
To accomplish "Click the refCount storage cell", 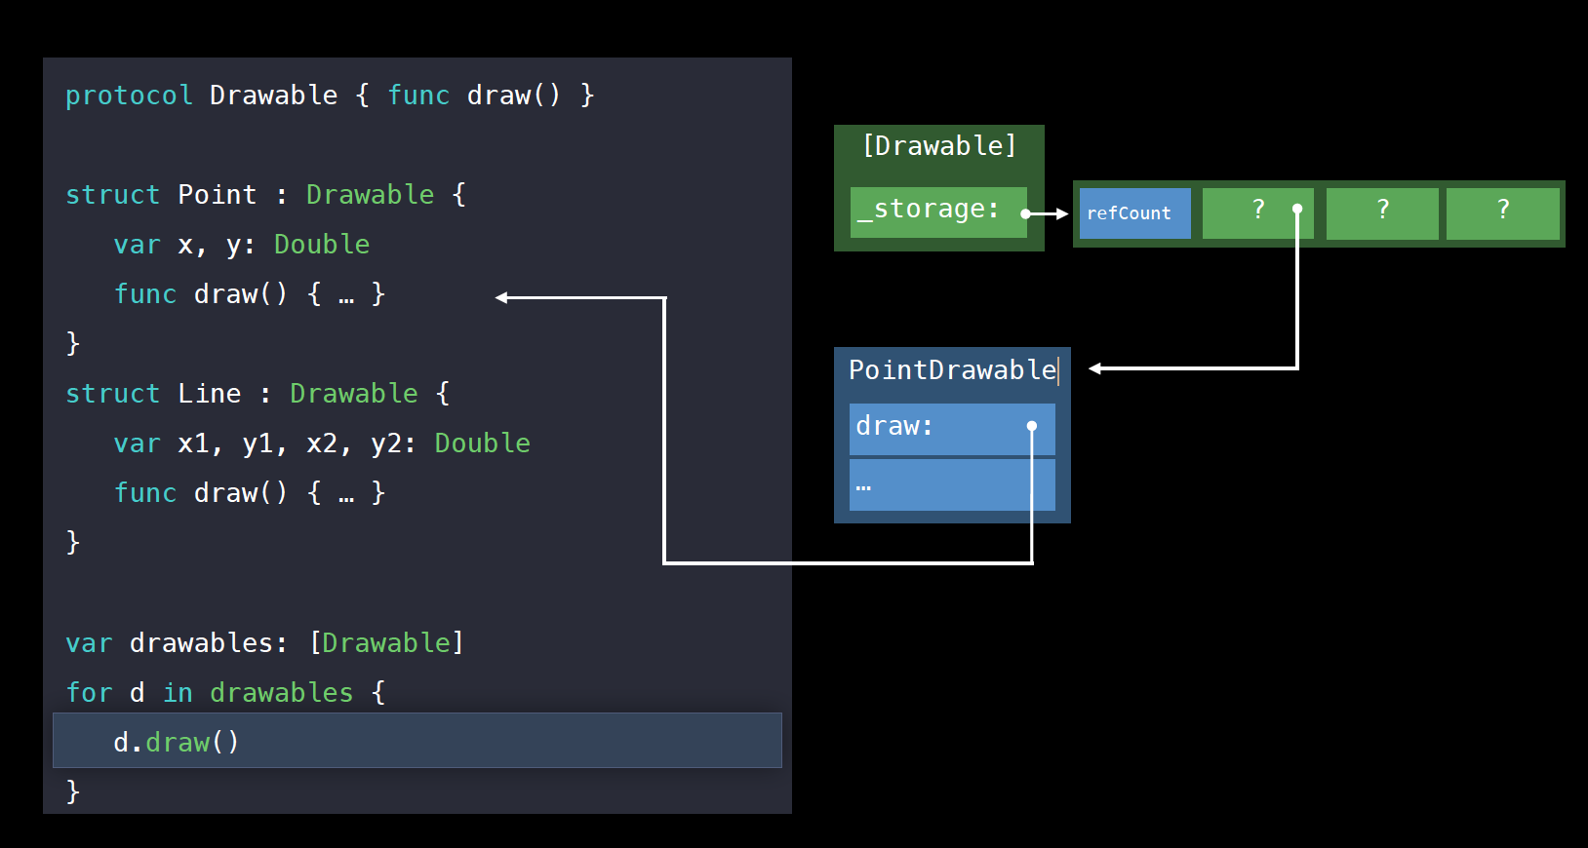I will pyautogui.click(x=1134, y=213).
